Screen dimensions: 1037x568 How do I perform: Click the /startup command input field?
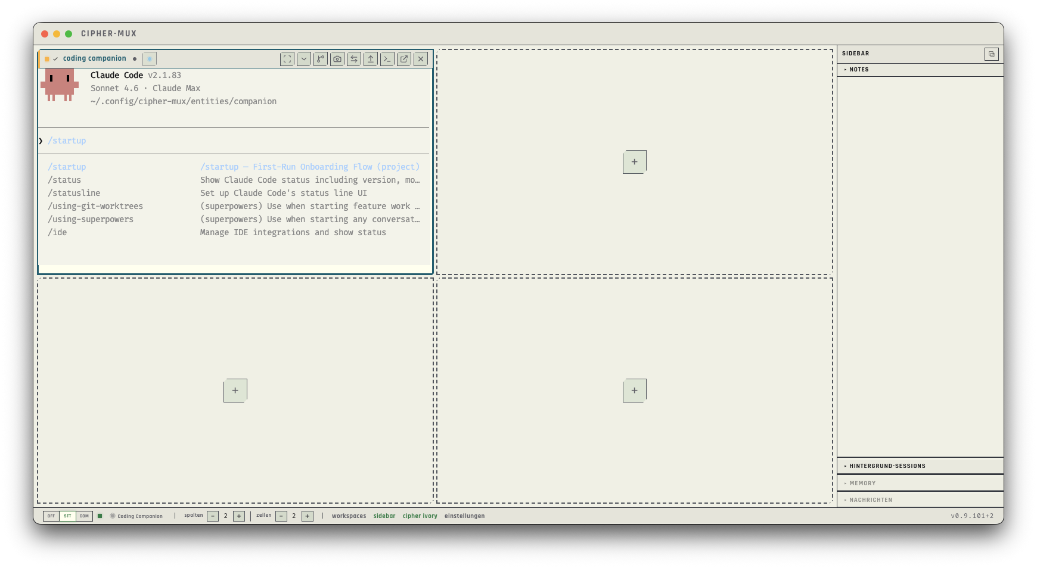click(234, 141)
